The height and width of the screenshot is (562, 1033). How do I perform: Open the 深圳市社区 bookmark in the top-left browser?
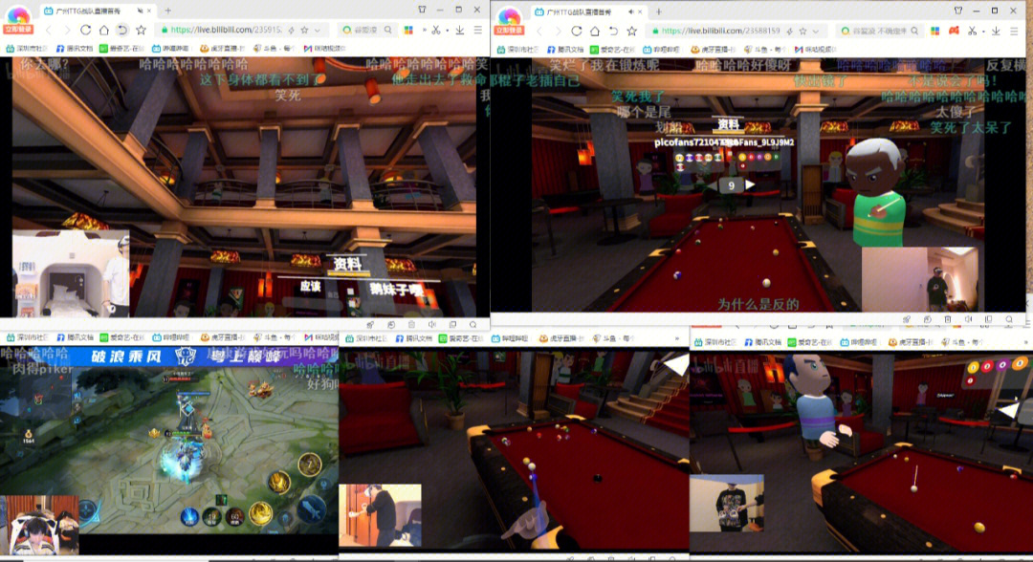[x=27, y=48]
